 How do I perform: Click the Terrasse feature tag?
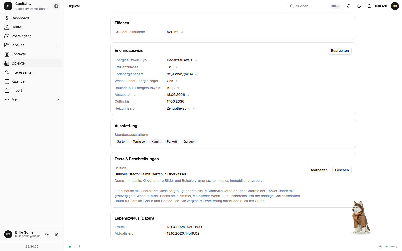click(139, 142)
